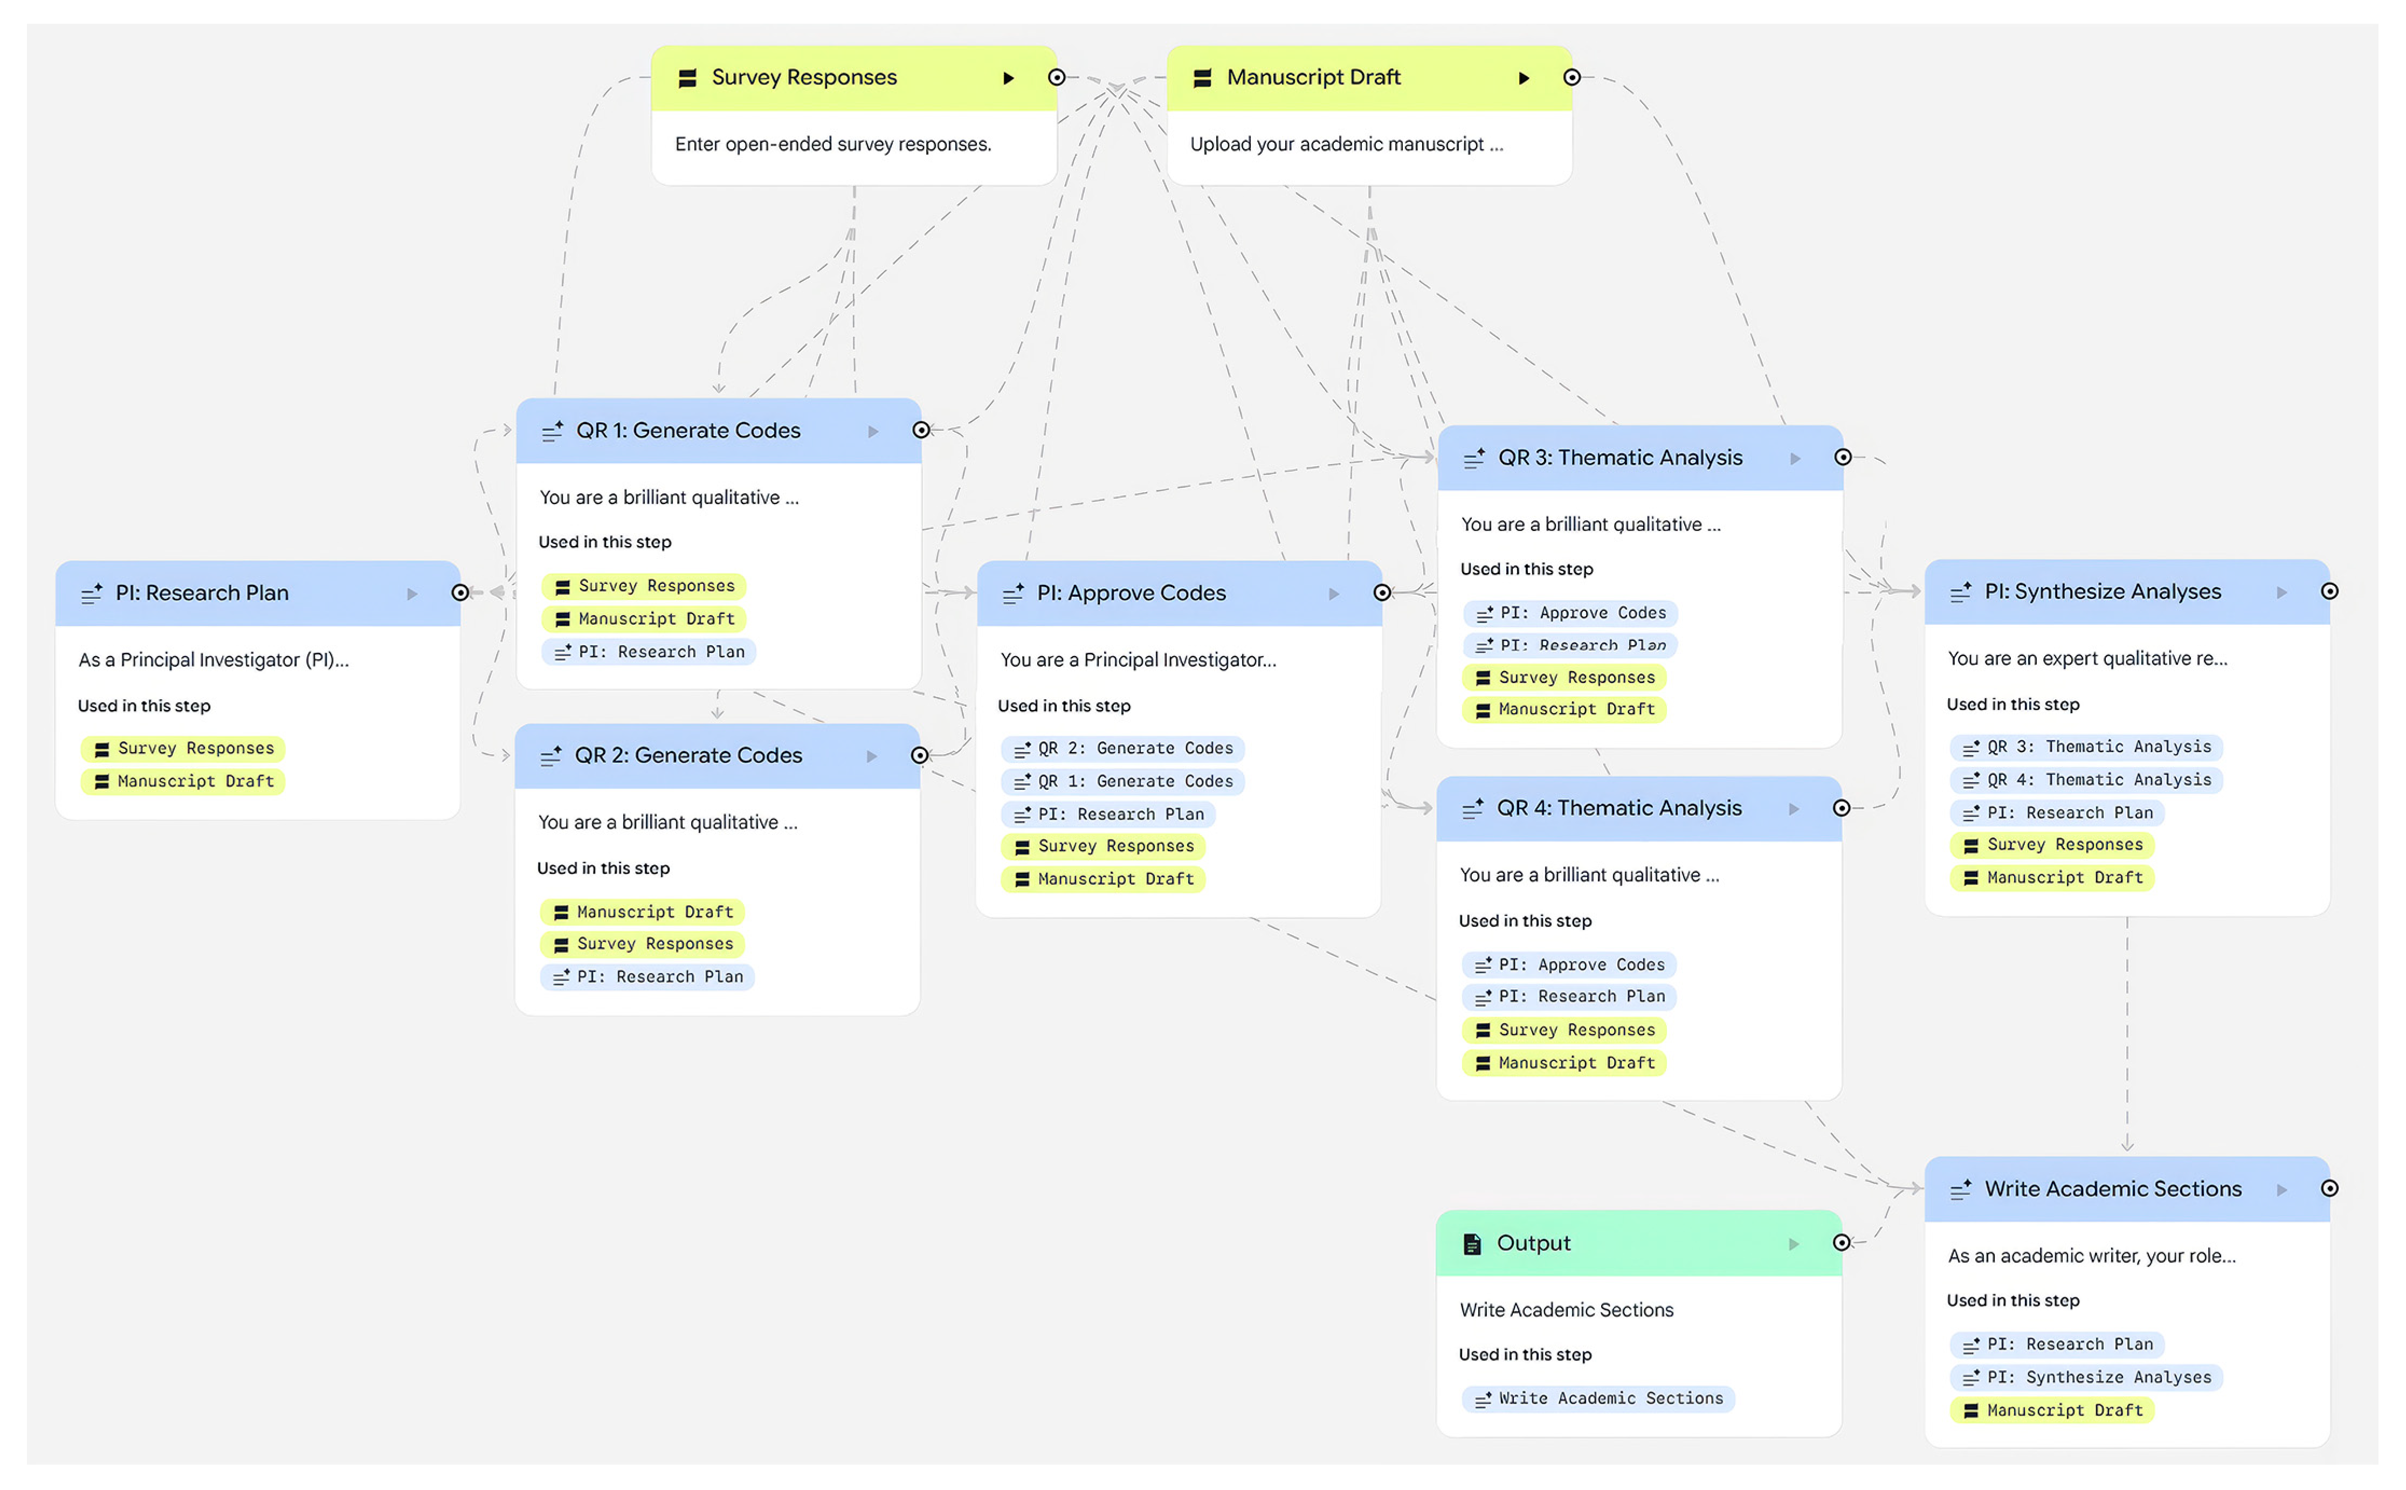Click the icon on Write Academic Sections header

pos(1961,1189)
